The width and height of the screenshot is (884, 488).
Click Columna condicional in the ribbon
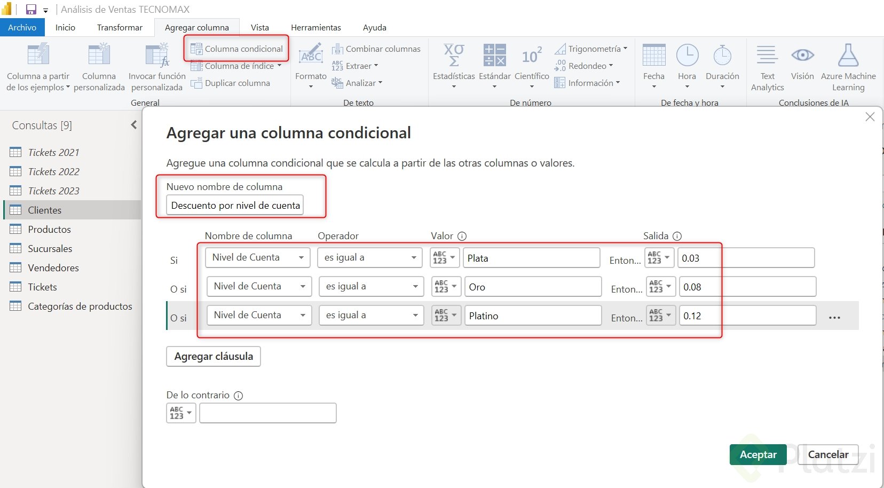pyautogui.click(x=236, y=49)
